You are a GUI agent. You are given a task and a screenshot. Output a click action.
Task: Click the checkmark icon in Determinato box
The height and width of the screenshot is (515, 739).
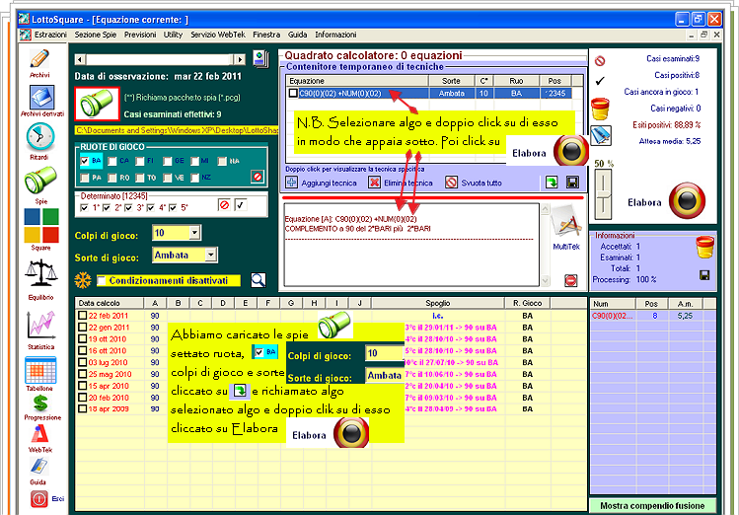[241, 205]
